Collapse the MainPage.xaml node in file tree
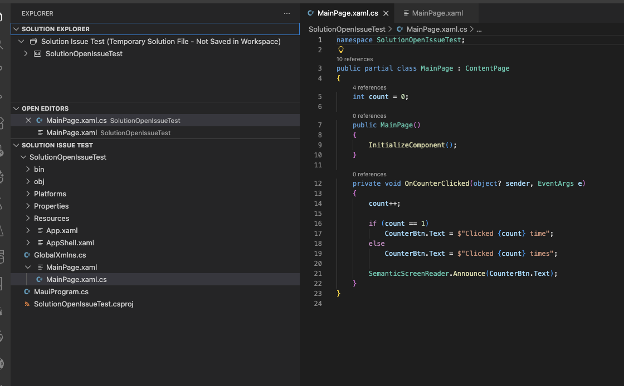 [27, 268]
